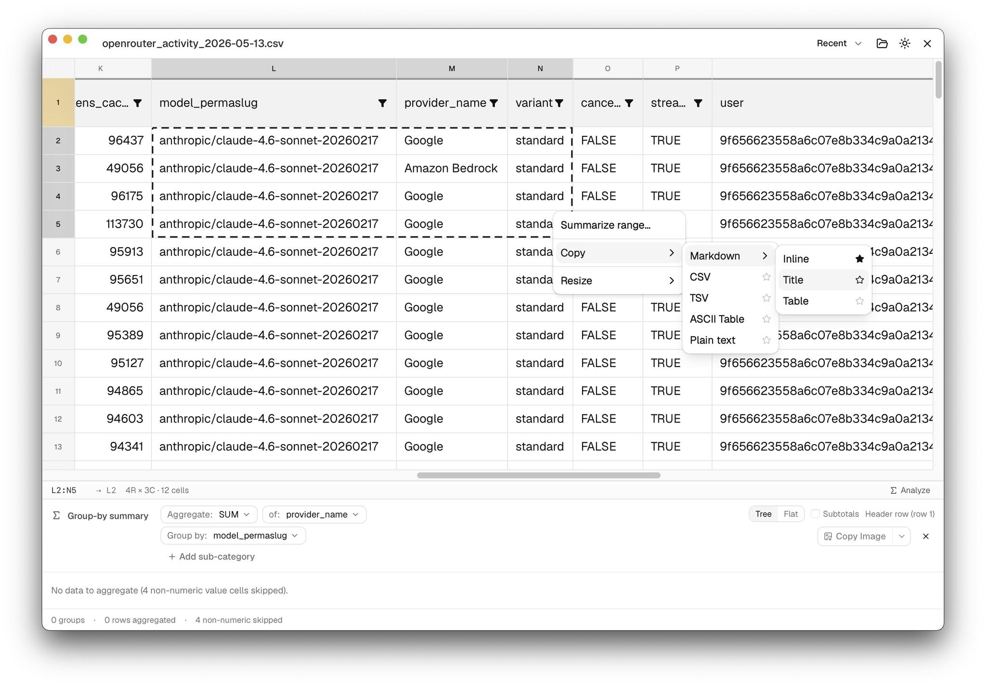
Task: Open the Copy submenu entry
Action: (x=618, y=253)
